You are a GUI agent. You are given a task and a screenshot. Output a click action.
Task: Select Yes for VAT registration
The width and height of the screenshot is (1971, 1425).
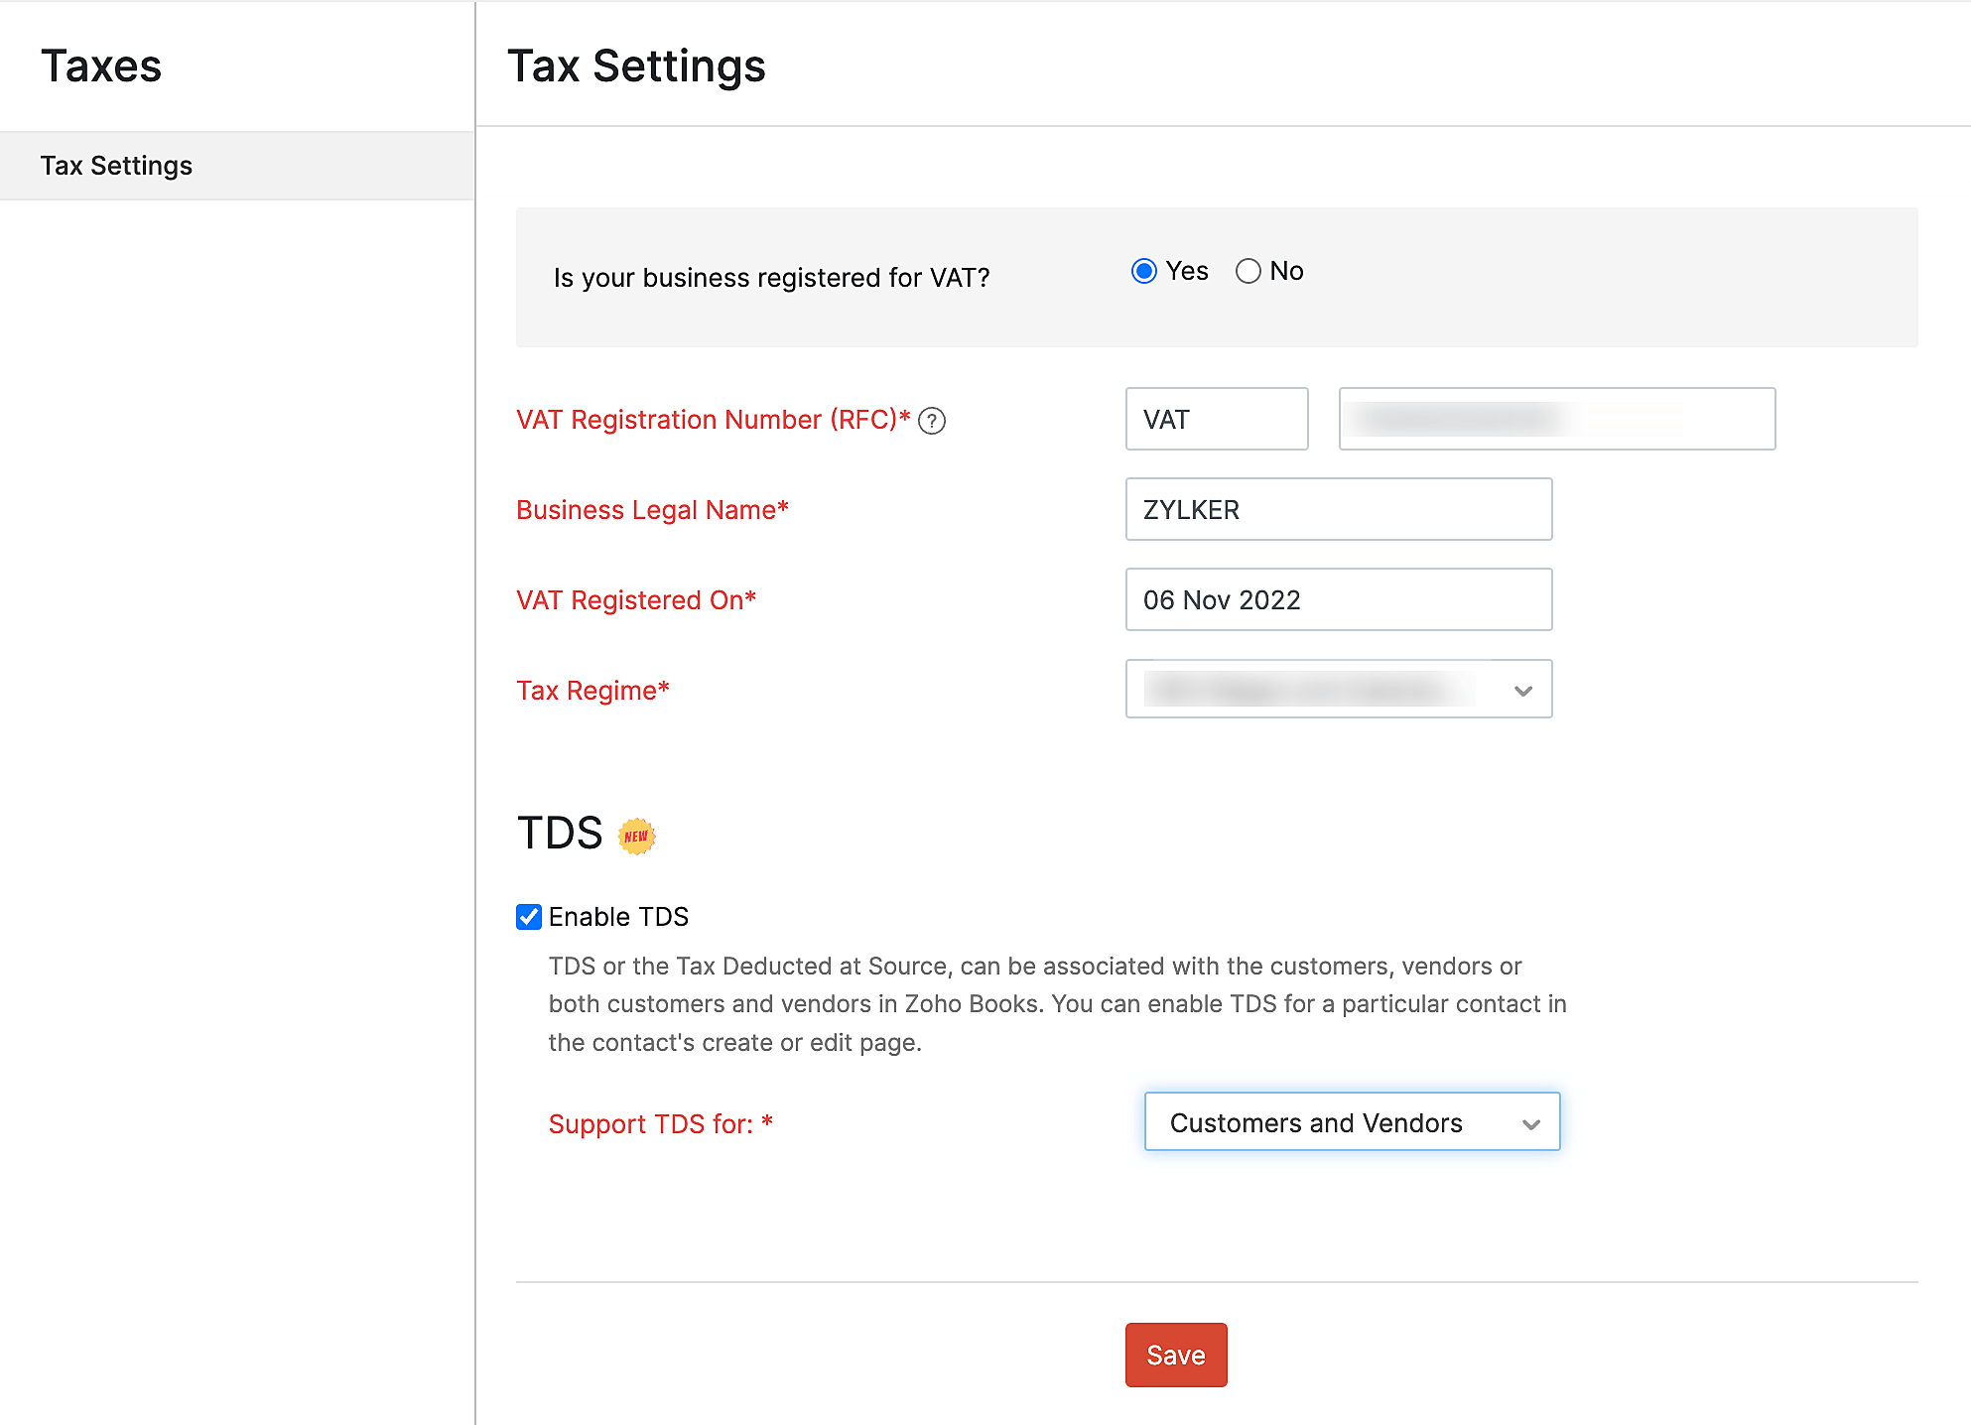[1143, 270]
